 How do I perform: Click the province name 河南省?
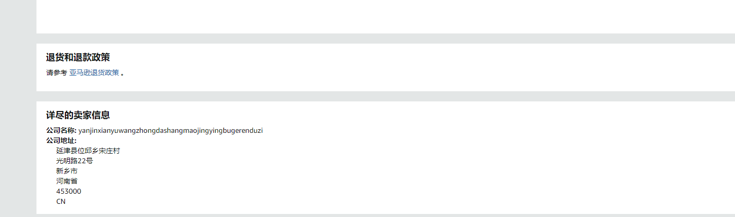point(67,181)
